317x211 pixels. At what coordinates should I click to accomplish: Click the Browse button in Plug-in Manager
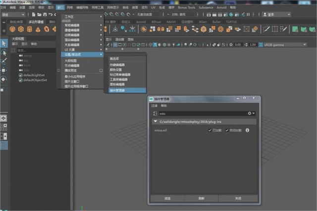[167, 199]
